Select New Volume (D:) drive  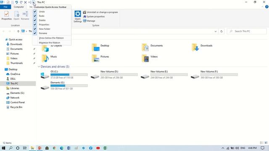114,75
